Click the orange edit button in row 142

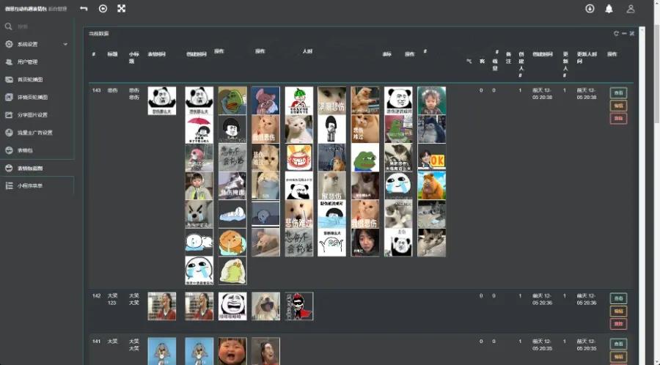[618, 311]
